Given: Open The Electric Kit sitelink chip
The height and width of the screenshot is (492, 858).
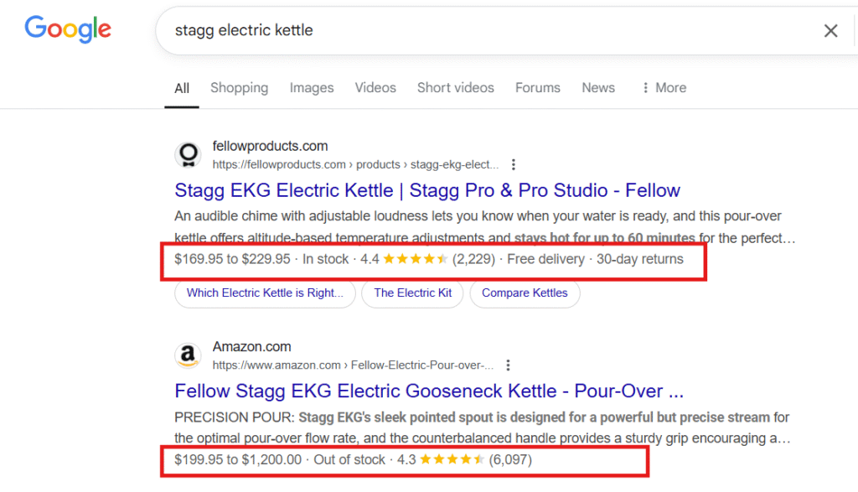Looking at the screenshot, I should click(x=412, y=293).
